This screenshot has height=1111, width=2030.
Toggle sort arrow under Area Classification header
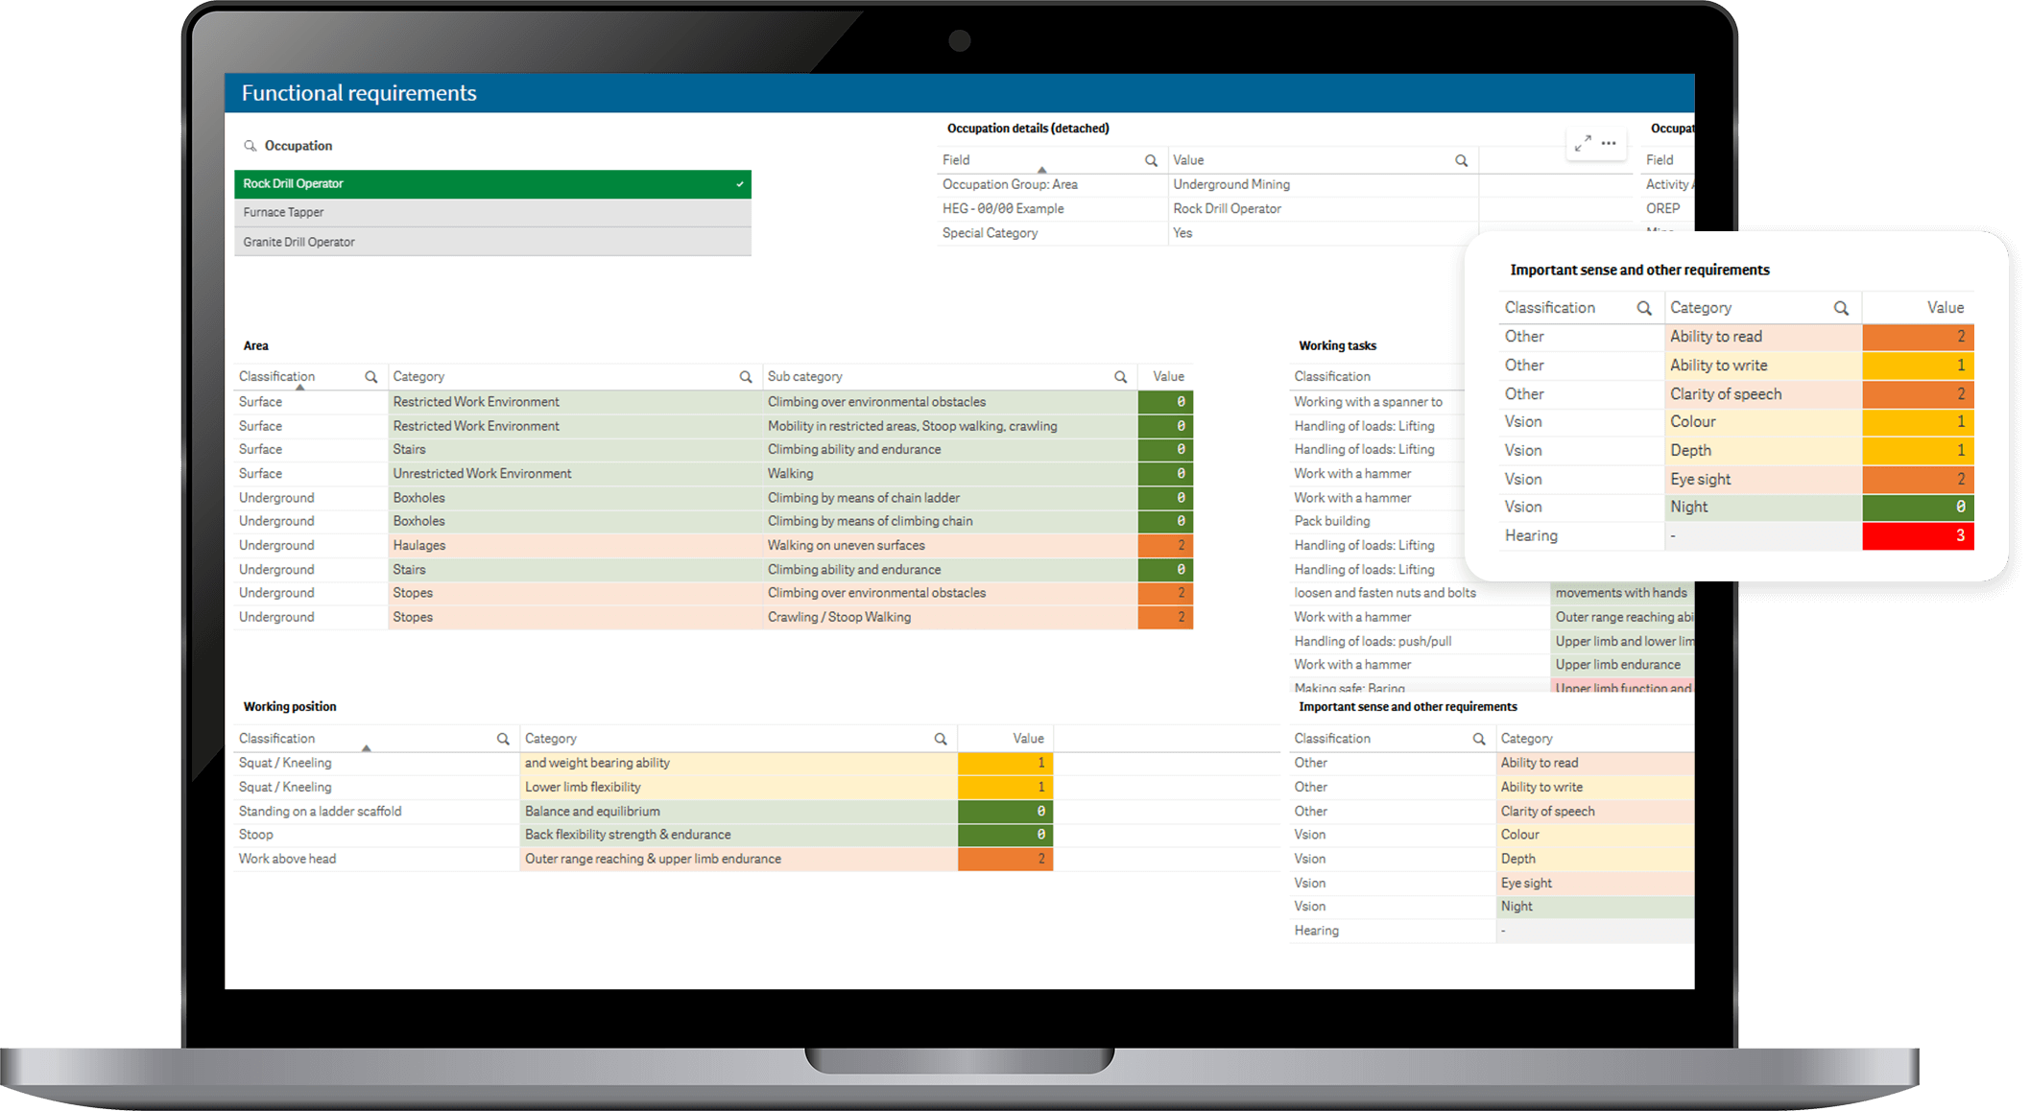(x=300, y=387)
